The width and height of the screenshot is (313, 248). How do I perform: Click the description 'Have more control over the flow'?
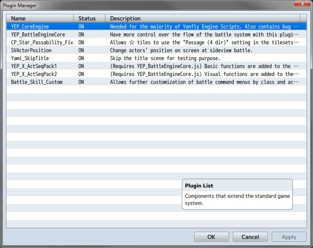(204, 34)
